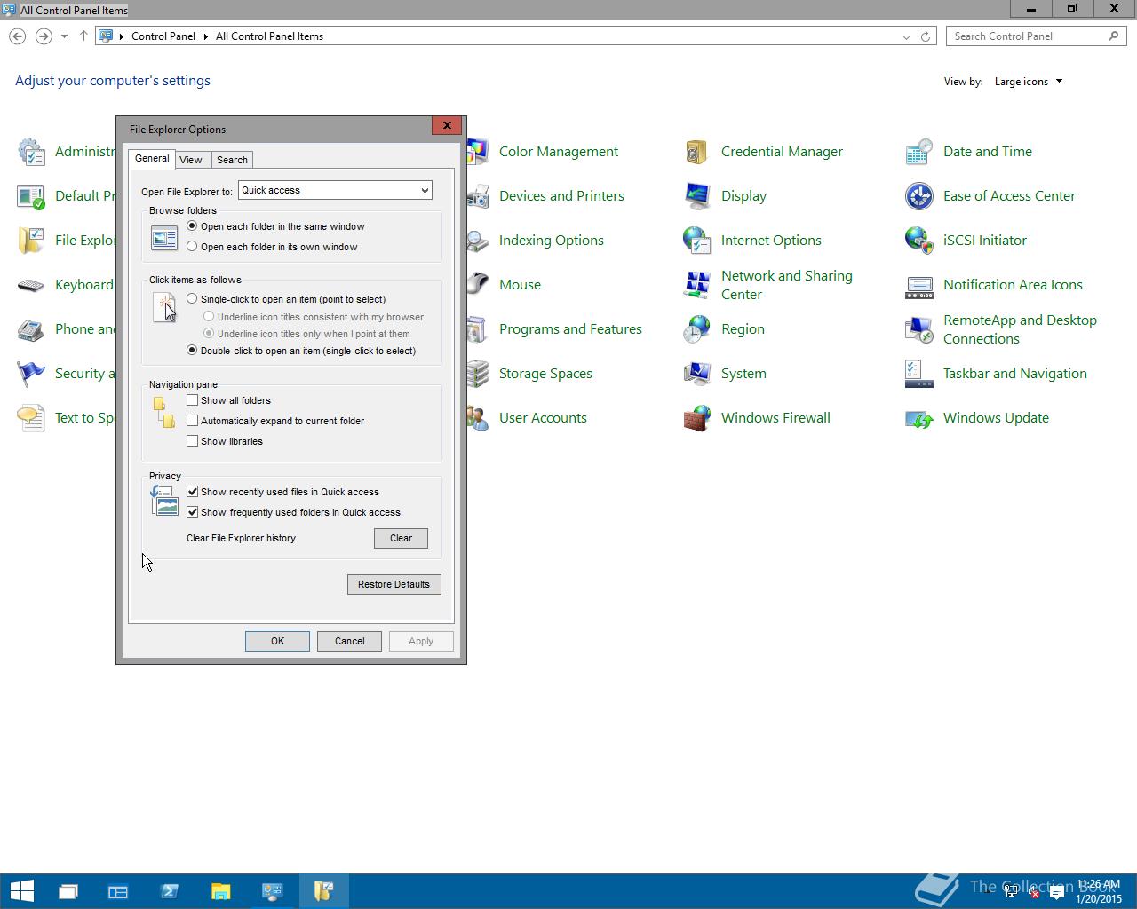
Task: Open Network and Sharing Center icon
Action: coord(696,285)
